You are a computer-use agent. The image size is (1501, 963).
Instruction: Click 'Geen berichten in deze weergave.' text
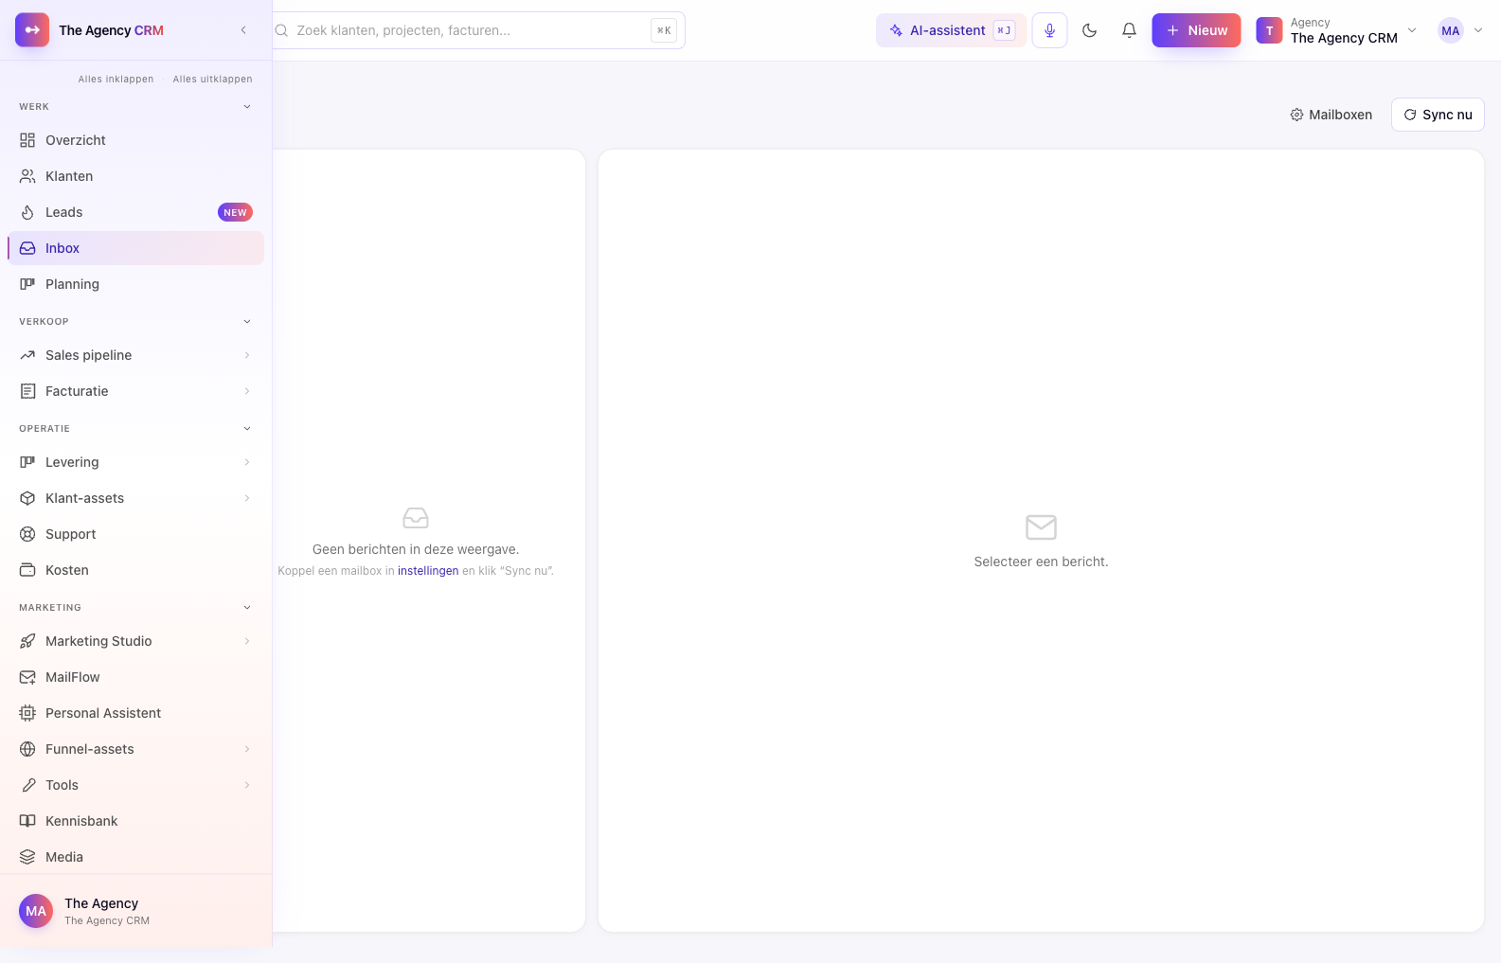pyautogui.click(x=416, y=549)
